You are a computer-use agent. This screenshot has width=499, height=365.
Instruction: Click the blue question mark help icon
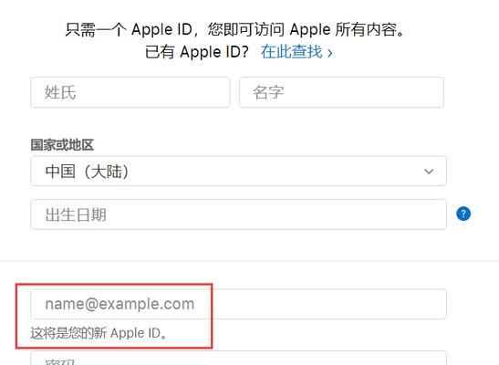click(x=463, y=214)
